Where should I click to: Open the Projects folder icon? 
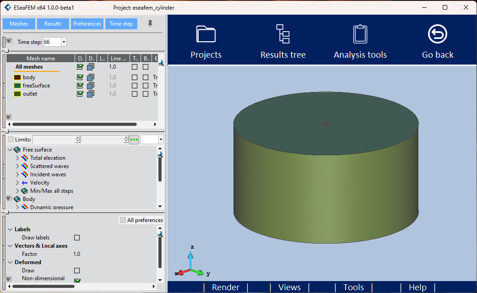[x=206, y=34]
